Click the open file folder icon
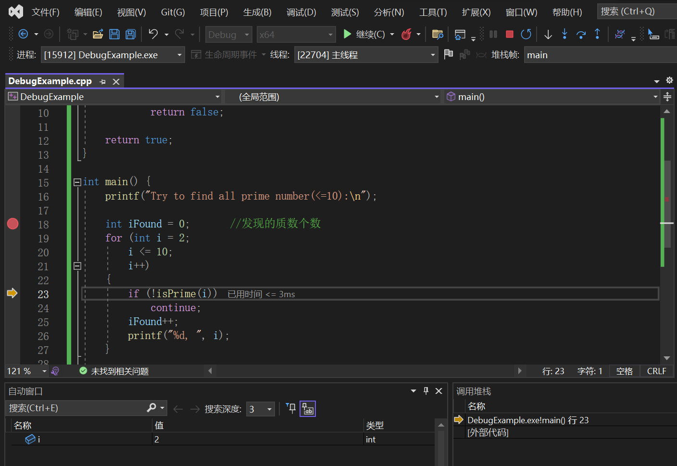This screenshot has height=466, width=677. click(98, 34)
